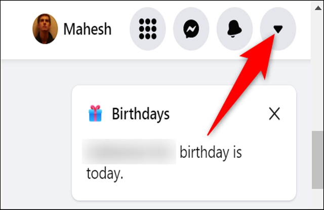Screen dimensions: 324x210
Task: Click blank area of top navigation bar
Action: click(17, 29)
